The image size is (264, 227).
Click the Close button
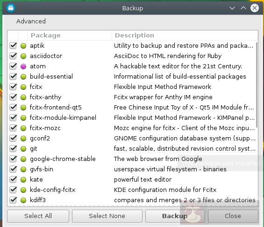pyautogui.click(x=233, y=216)
